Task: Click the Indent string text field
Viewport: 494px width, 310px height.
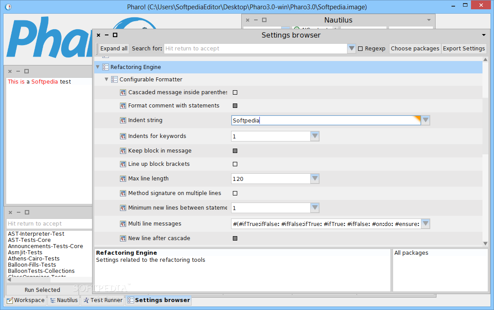Action: click(326, 120)
